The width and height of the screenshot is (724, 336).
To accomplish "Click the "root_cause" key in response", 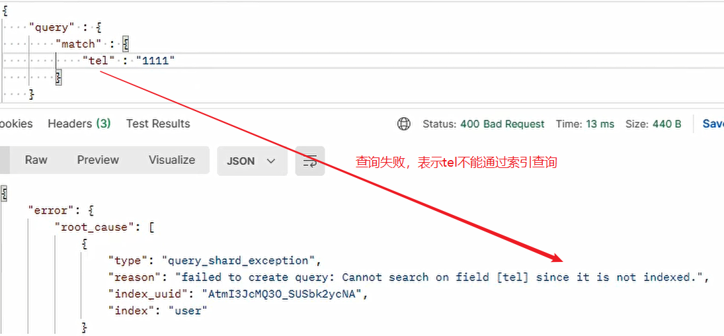I will click(x=94, y=228).
